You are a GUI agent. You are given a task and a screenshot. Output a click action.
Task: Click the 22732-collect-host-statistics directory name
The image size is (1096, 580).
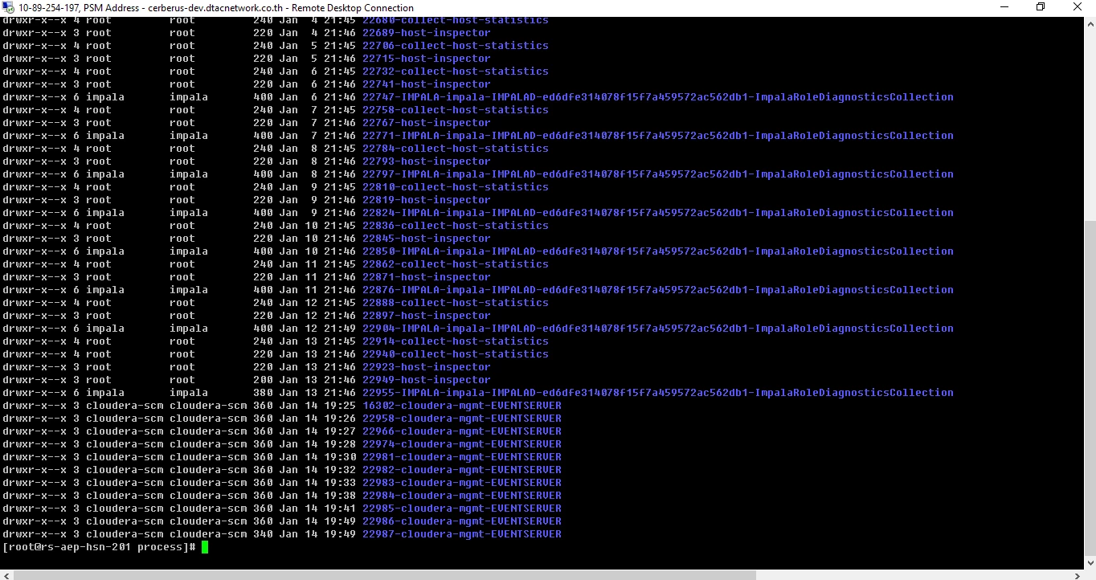pos(456,71)
